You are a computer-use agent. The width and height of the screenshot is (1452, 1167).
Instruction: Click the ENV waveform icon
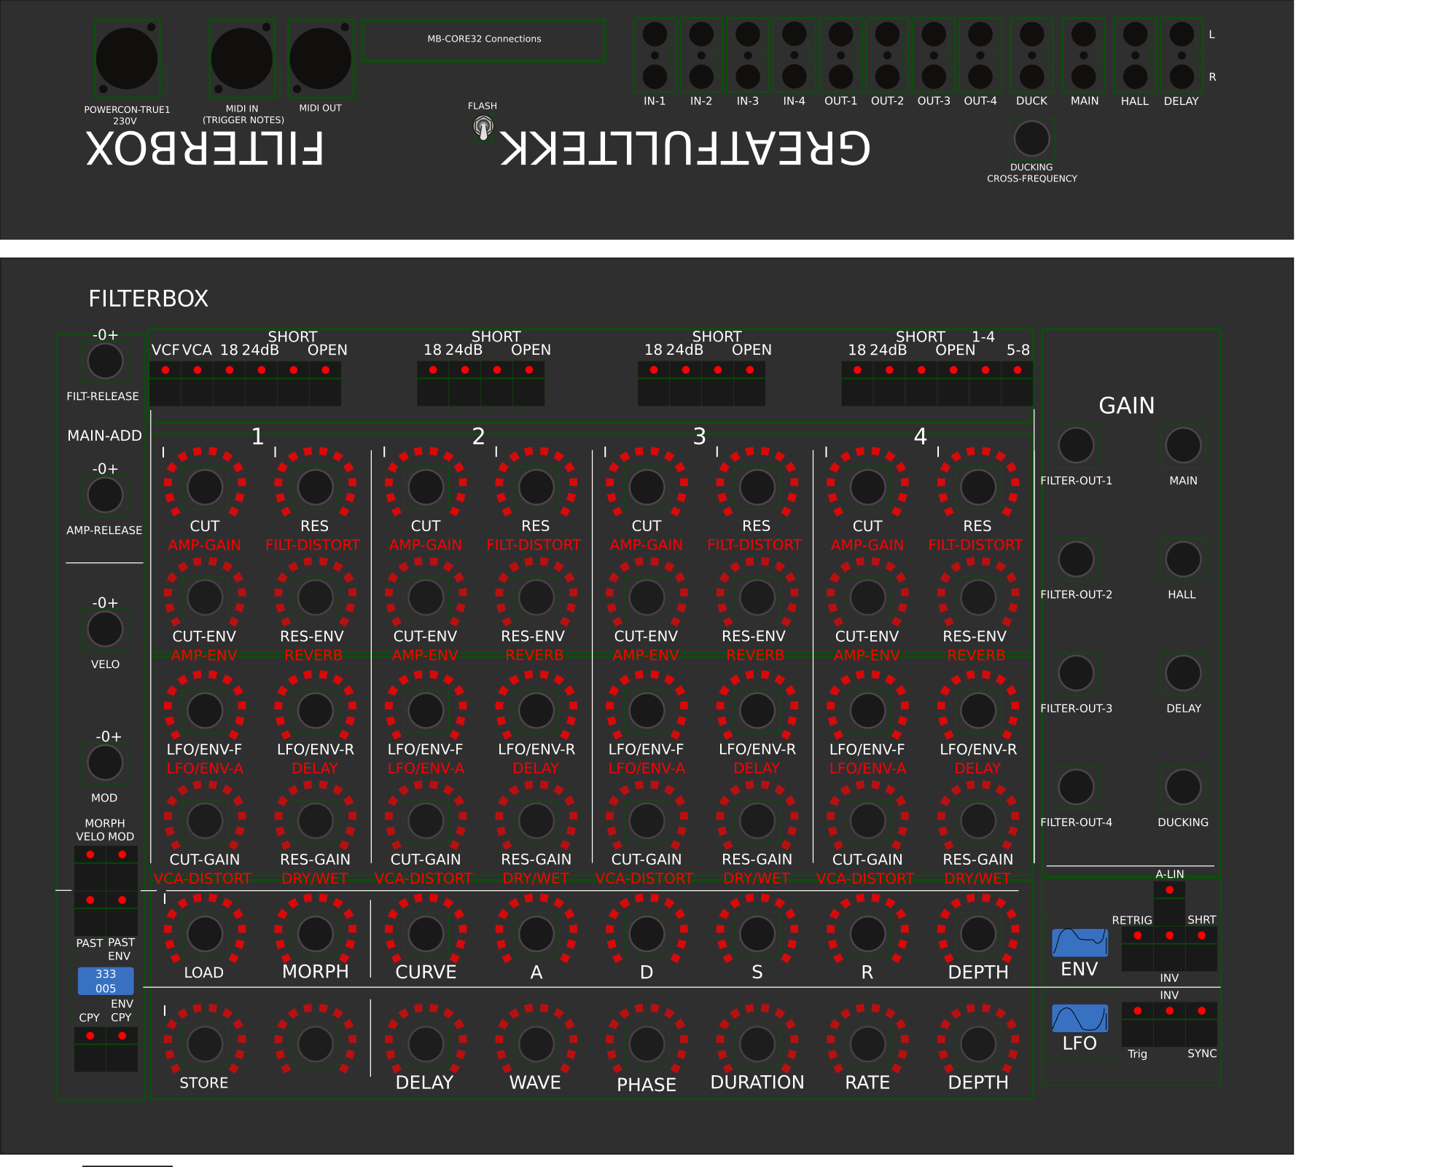click(1080, 943)
